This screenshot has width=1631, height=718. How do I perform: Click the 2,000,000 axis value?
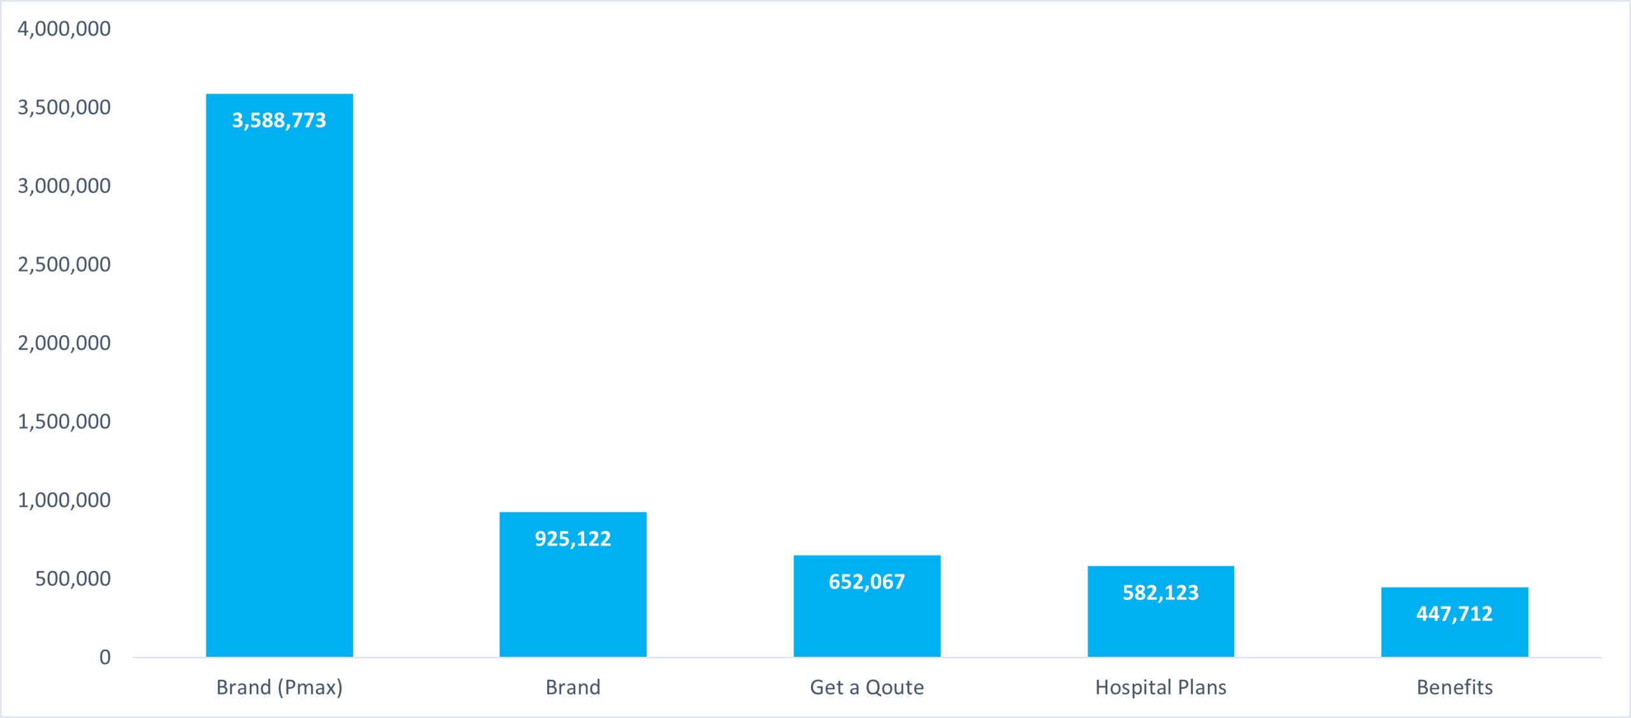click(x=64, y=343)
